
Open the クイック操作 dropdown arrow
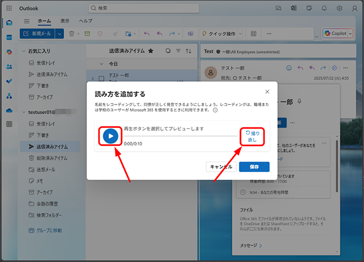click(240, 34)
